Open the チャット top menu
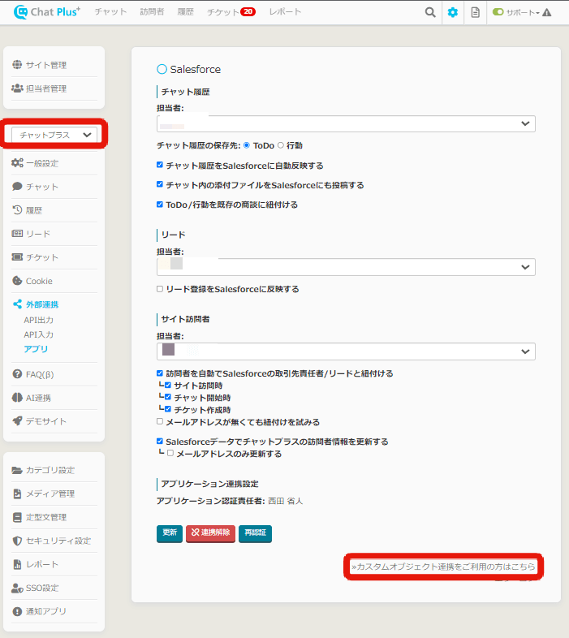Screen dimensions: 569x638 tap(110, 12)
